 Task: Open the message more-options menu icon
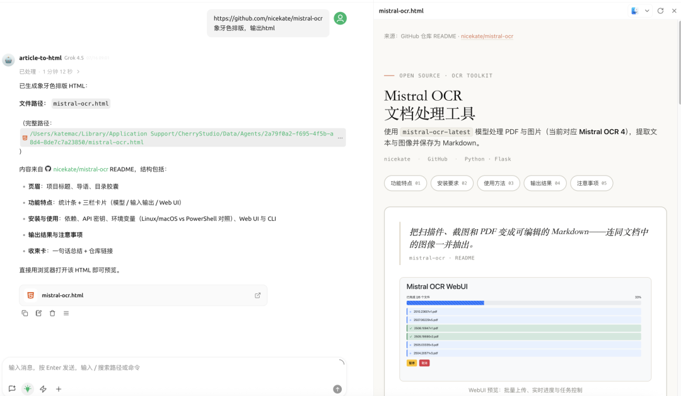tap(66, 313)
